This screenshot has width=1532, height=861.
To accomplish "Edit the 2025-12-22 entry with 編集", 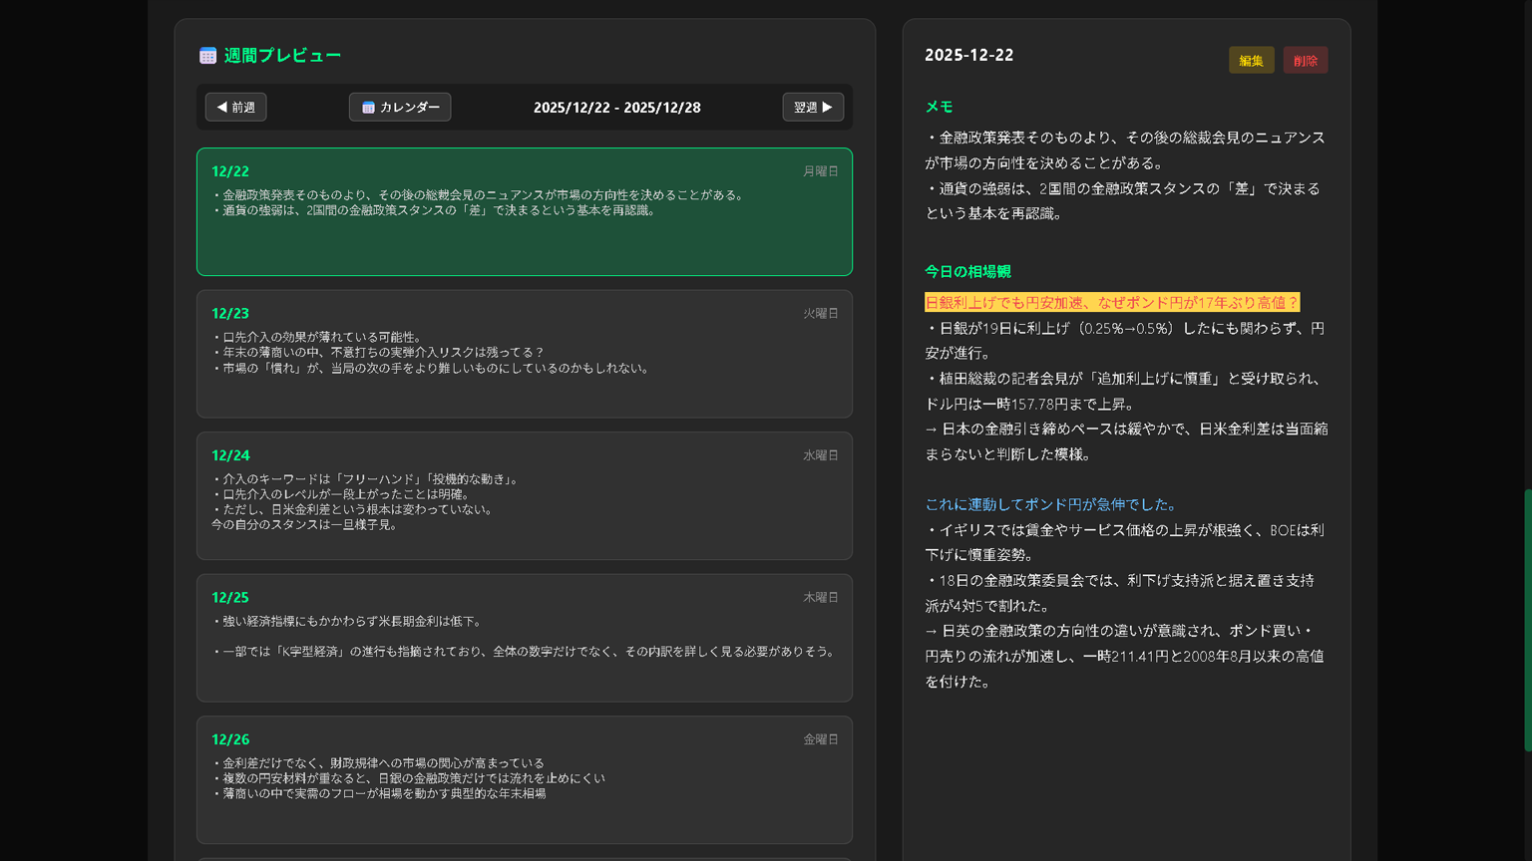I will 1251,60.
